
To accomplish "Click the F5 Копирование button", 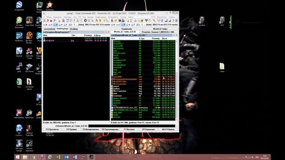I will pos(91,129).
